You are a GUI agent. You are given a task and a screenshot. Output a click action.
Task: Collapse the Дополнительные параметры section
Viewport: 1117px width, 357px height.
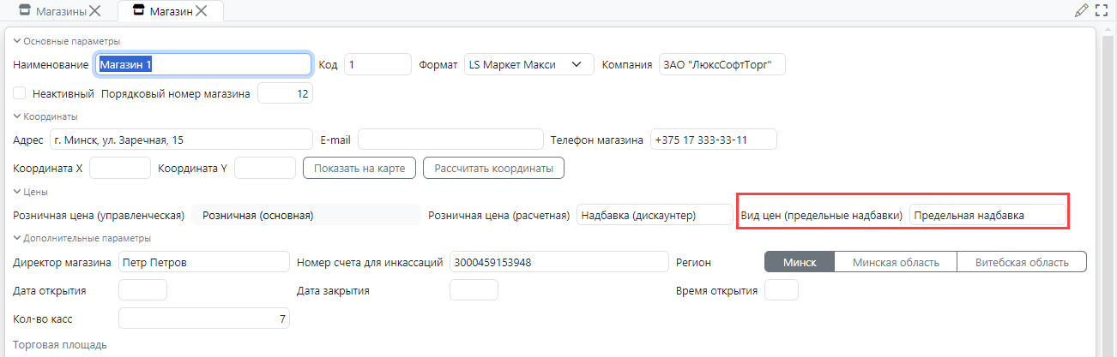tap(17, 238)
